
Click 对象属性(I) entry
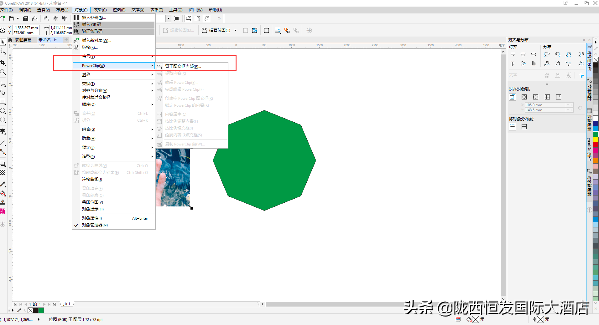114,218
